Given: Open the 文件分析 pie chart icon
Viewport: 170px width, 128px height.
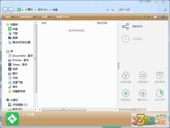Looking at the screenshot, I should point(160,93).
